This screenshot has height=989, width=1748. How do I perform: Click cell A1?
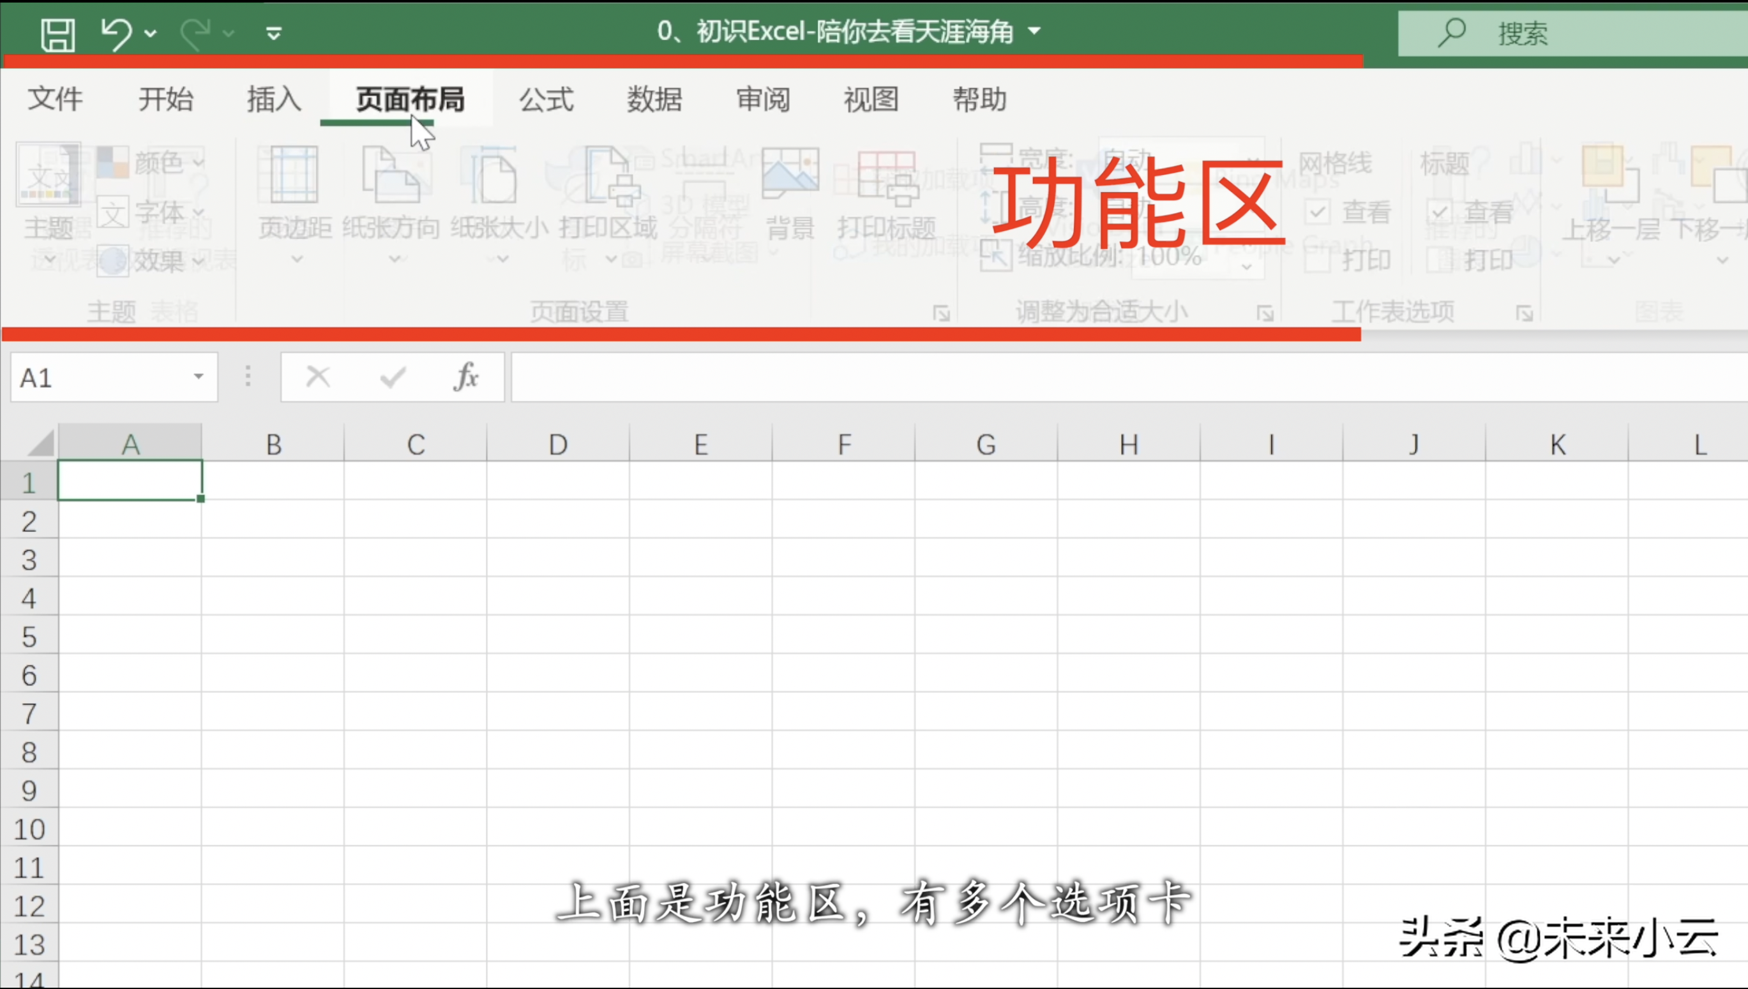[x=130, y=481]
